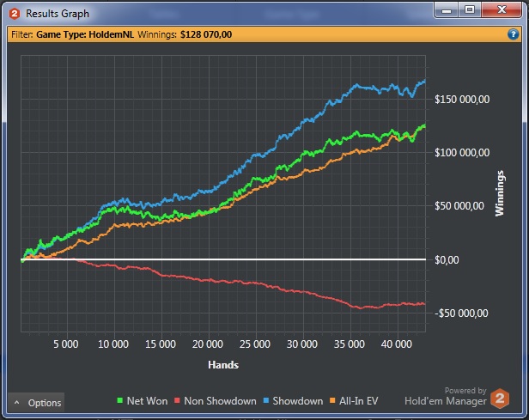Minimize the Results Graph window
Viewport: 529px width, 420px height.
[x=447, y=9]
